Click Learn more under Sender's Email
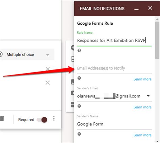Screen dimensions: 160x143 tap(142, 107)
